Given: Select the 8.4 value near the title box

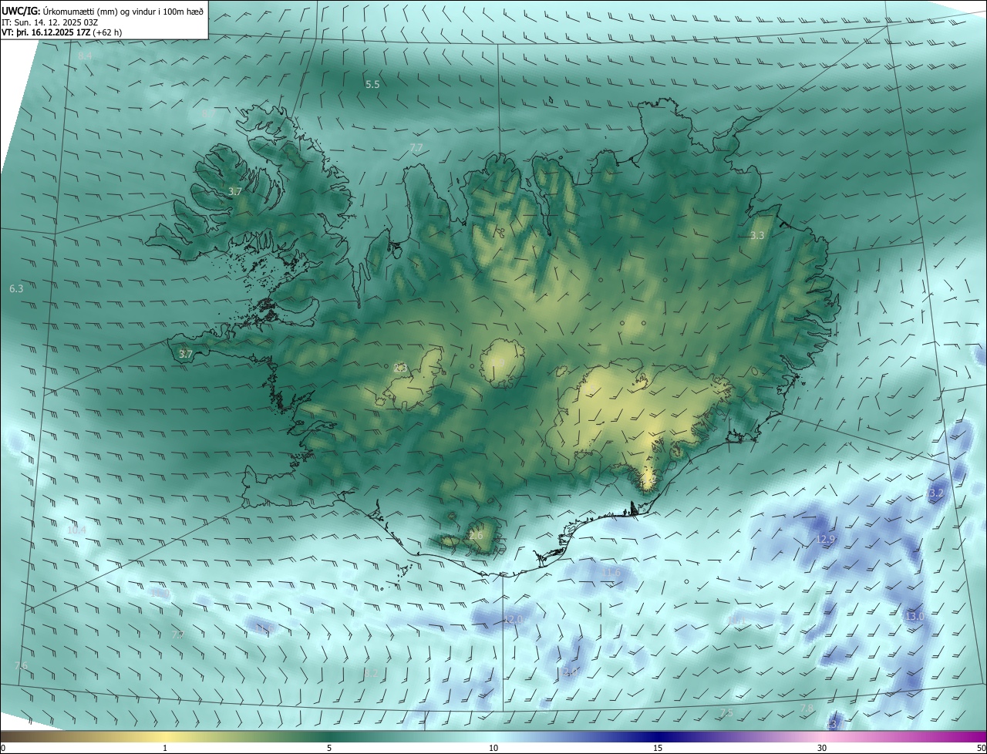Looking at the screenshot, I should coord(85,56).
